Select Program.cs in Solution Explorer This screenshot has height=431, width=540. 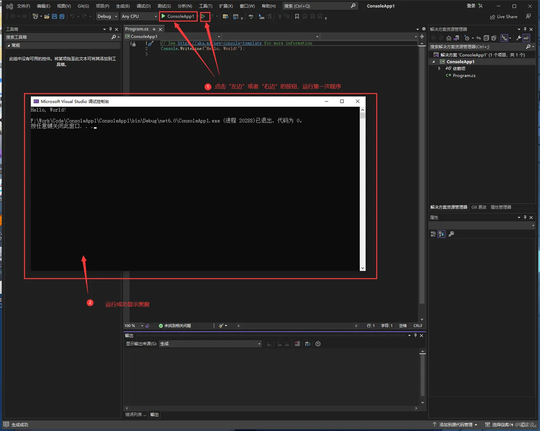tap(464, 75)
